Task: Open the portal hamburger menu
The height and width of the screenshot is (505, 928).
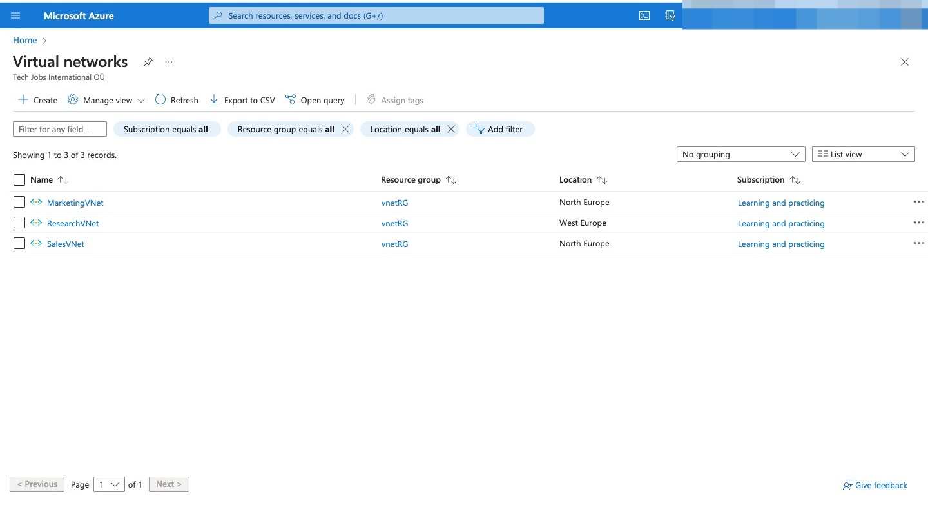Action: coord(16,15)
